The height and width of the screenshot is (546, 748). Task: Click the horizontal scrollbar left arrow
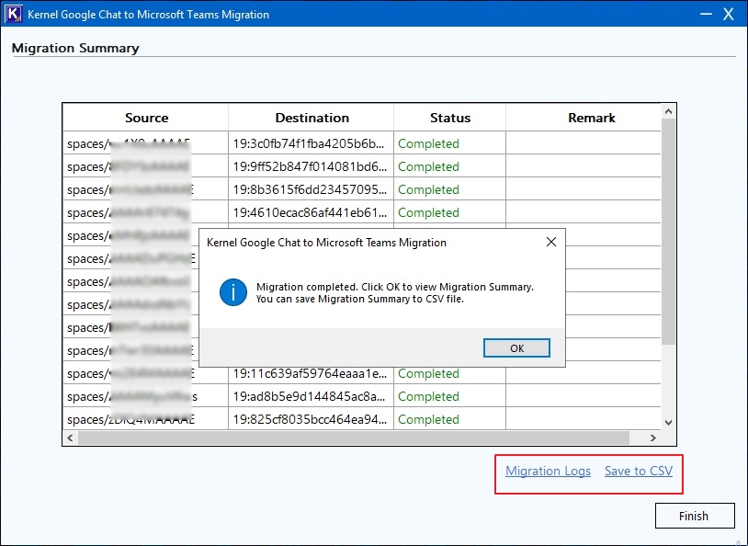click(70, 438)
